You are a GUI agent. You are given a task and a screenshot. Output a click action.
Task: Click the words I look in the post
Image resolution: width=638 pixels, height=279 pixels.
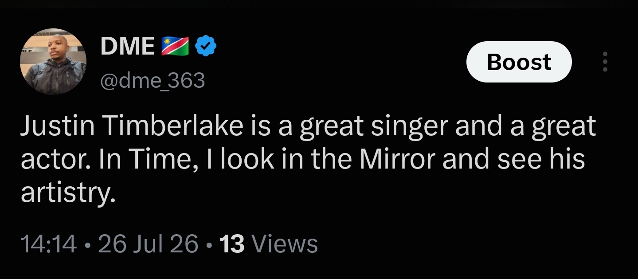click(240, 160)
